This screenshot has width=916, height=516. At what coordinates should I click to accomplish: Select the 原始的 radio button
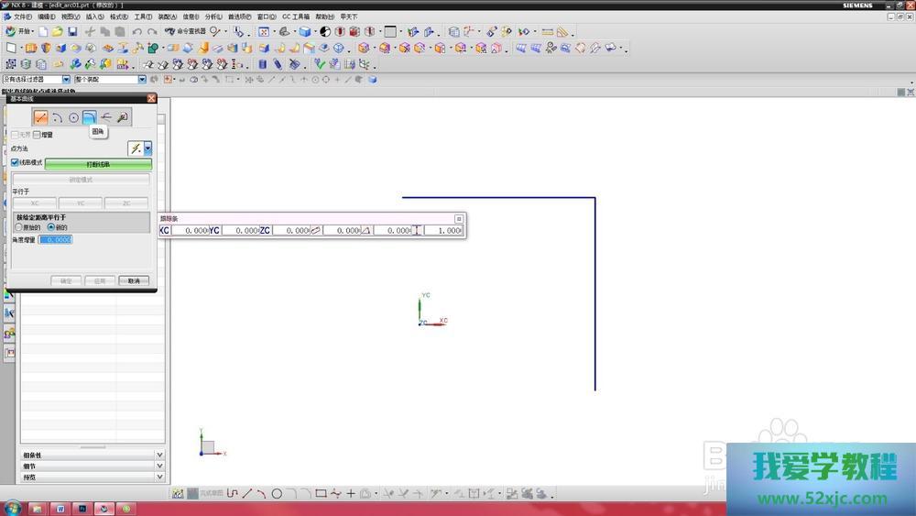coord(18,227)
